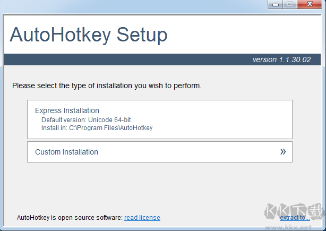Screen dimensions: 326x231
Task: Click the maximize window button
Action: pos(289,4)
